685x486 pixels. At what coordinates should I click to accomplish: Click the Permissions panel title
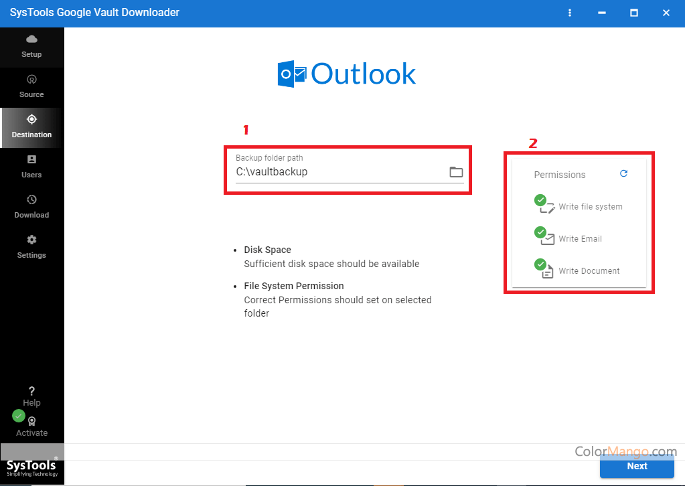560,175
